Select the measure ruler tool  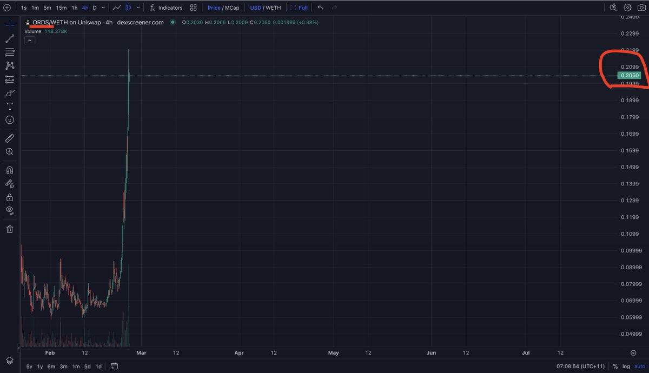click(10, 138)
